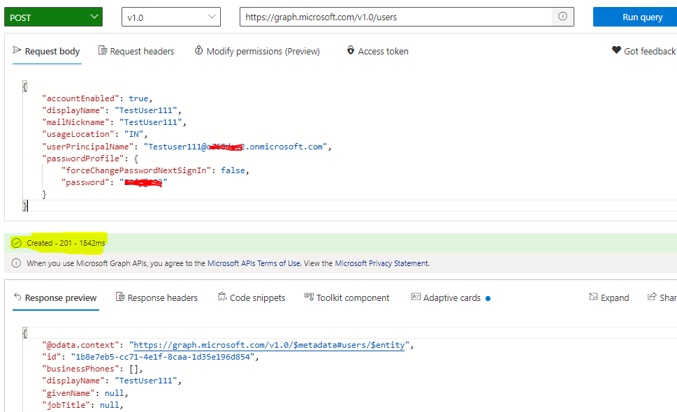Screen dimensions: 677x412
Task: Open Microsoft APIs Terms of Use link
Action: (254, 263)
